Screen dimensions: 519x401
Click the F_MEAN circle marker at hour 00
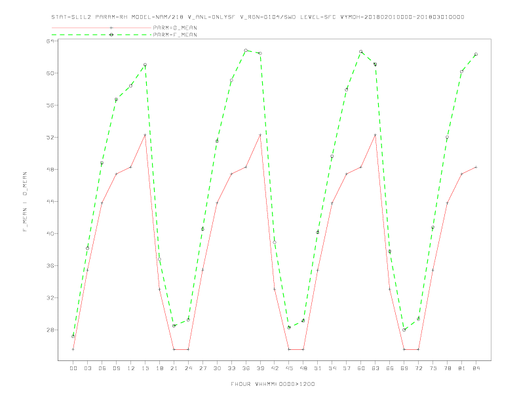point(73,337)
